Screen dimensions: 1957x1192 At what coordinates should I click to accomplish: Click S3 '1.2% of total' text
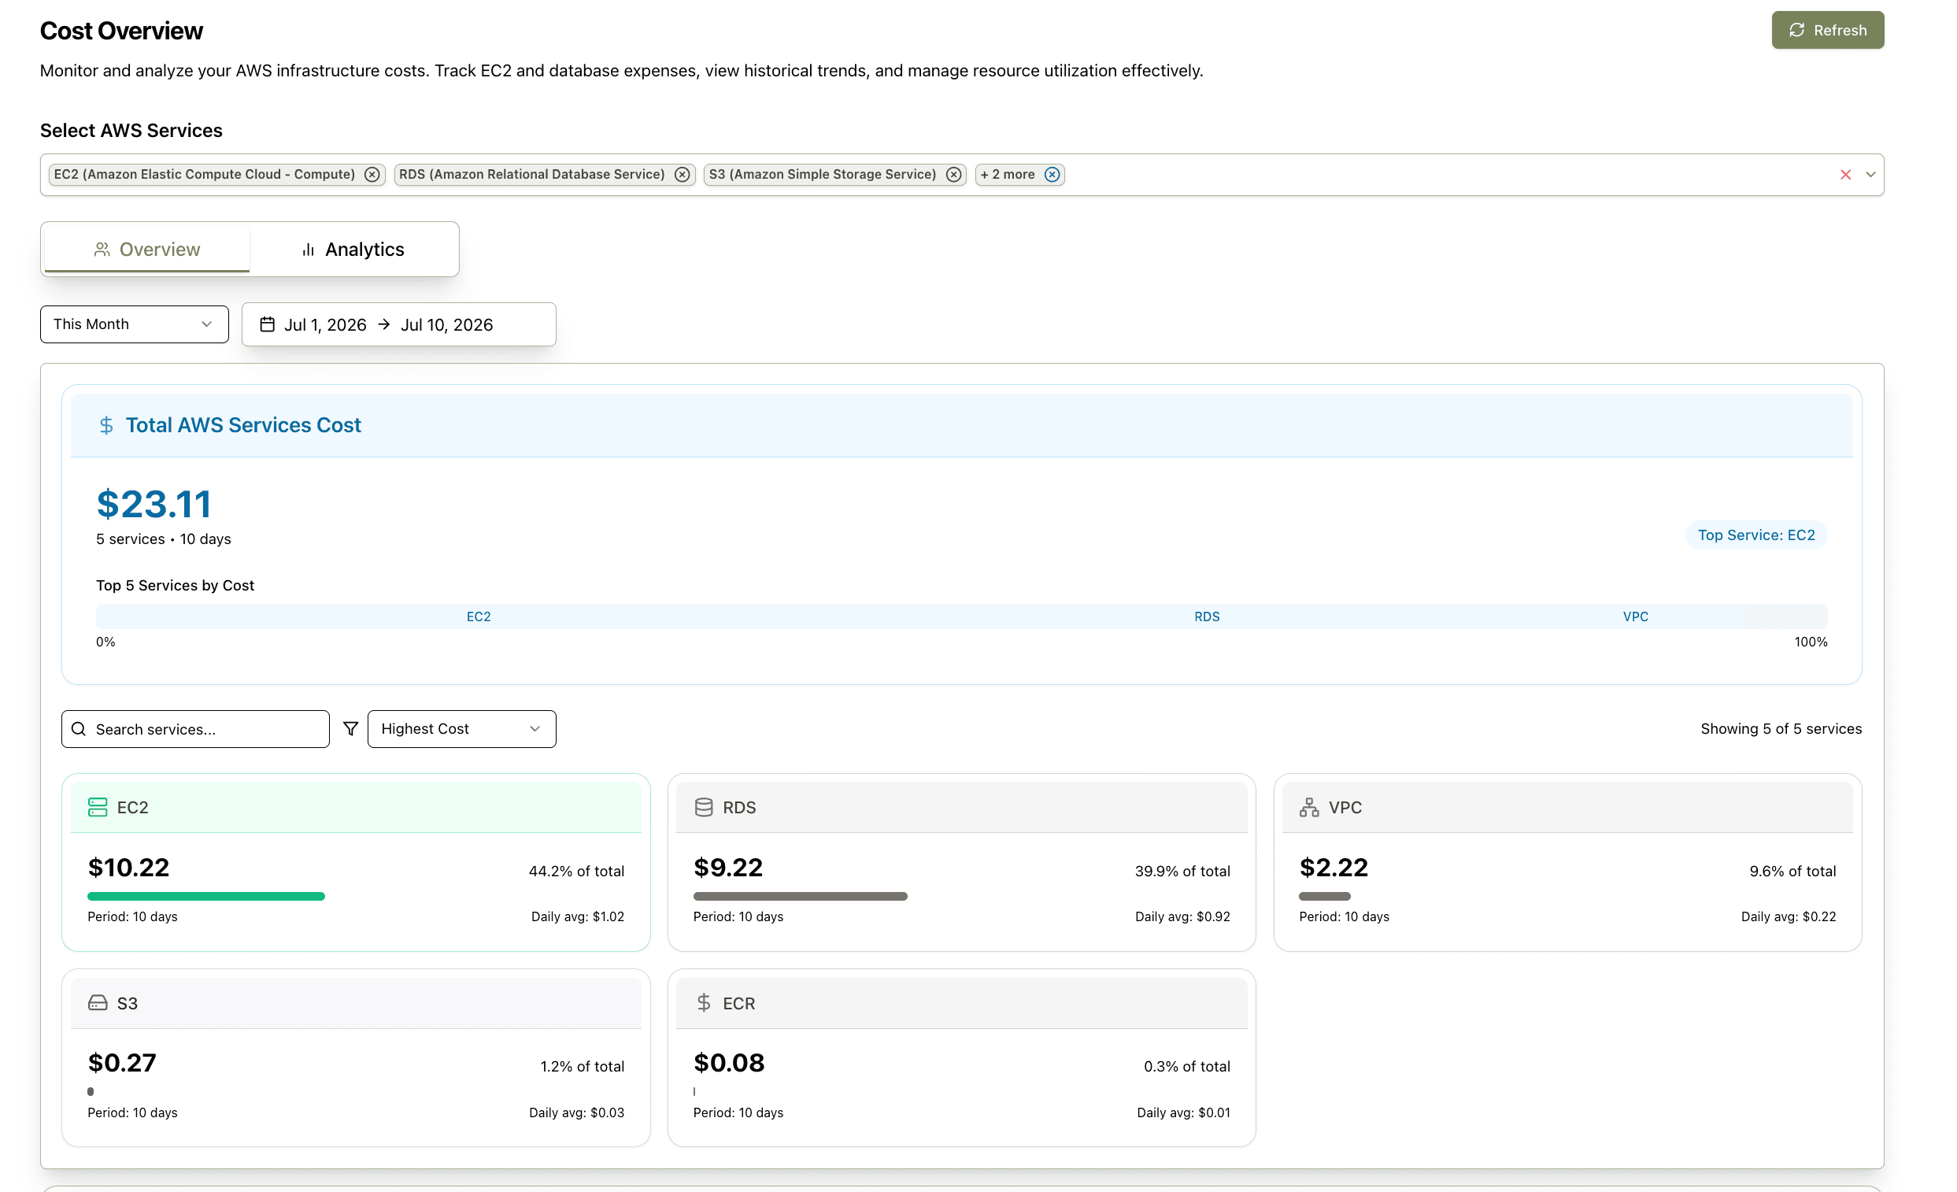click(x=583, y=1067)
